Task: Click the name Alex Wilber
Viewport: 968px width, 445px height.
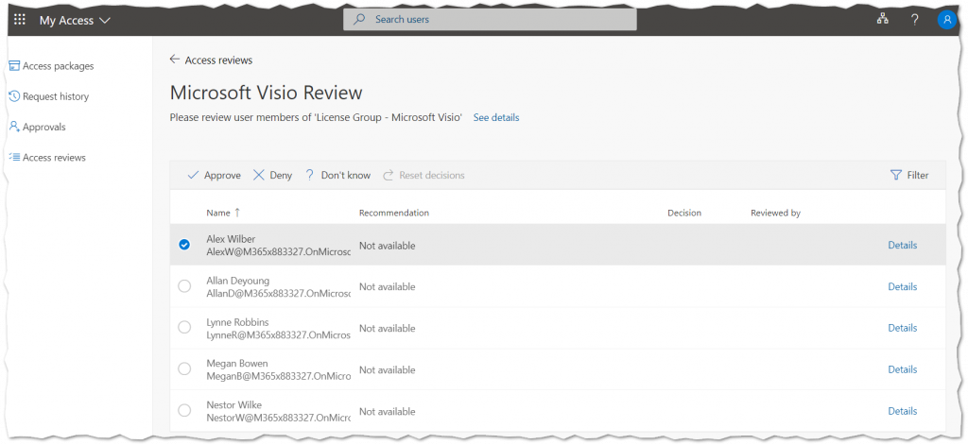Action: click(x=231, y=239)
